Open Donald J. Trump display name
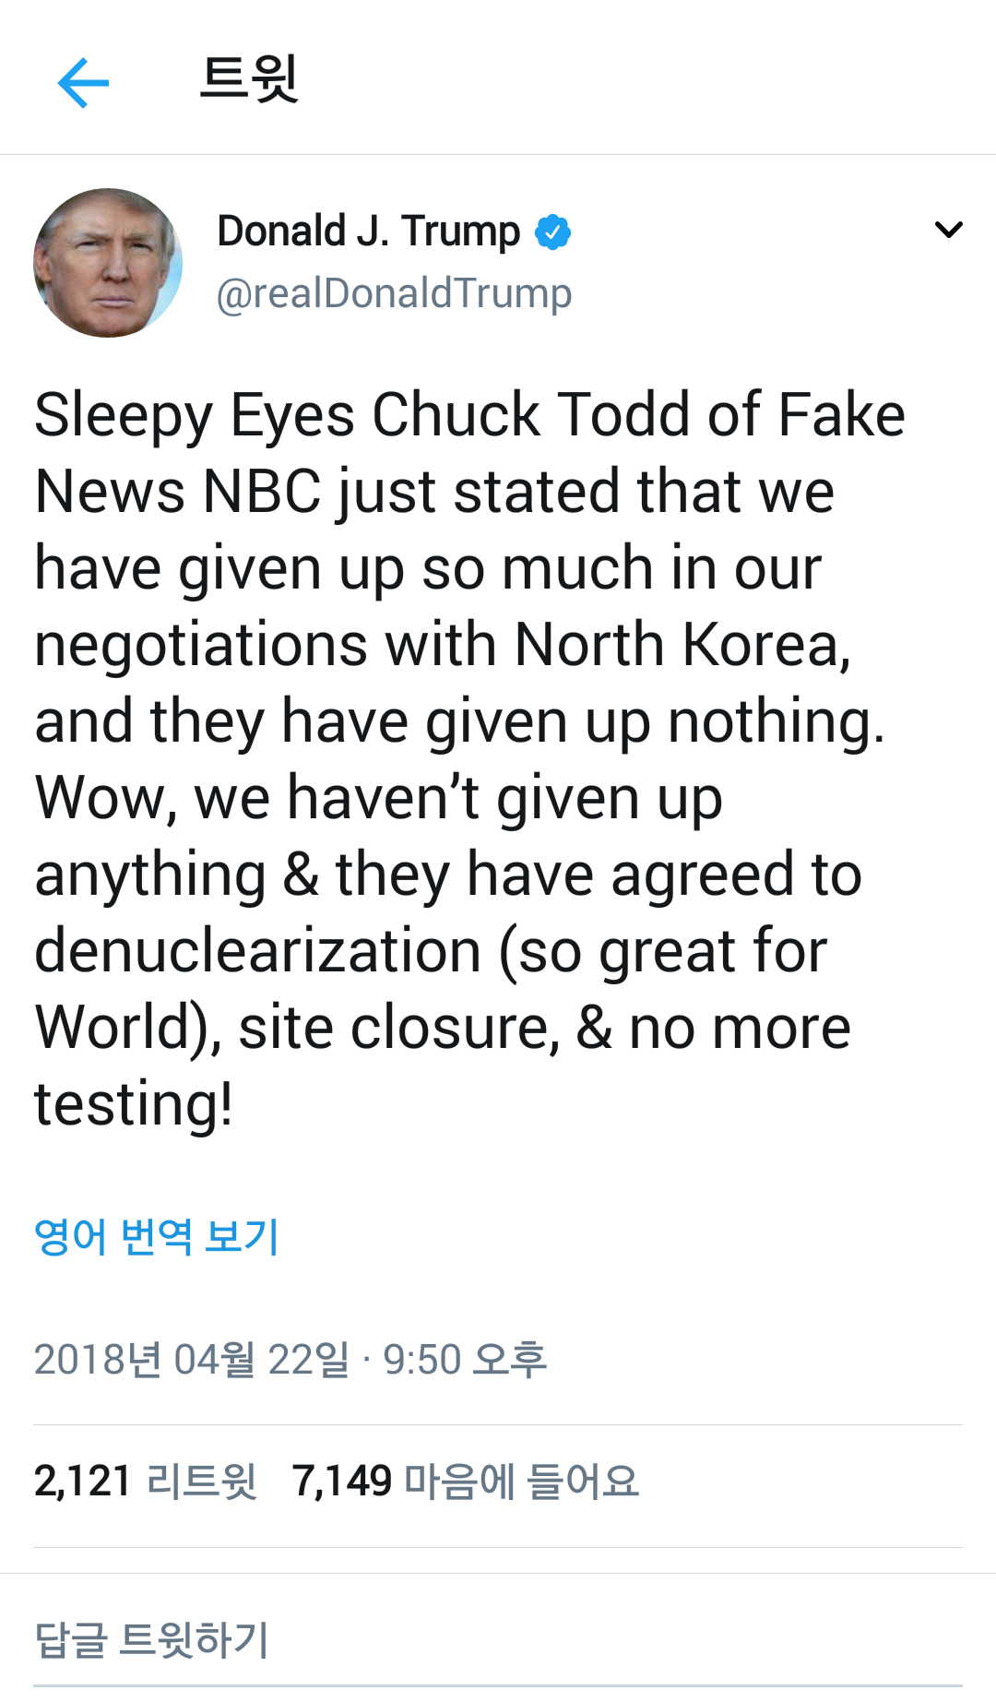The height and width of the screenshot is (1702, 996). [368, 231]
